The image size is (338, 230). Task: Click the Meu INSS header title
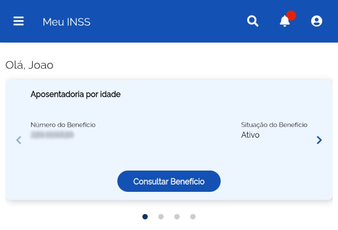(66, 22)
